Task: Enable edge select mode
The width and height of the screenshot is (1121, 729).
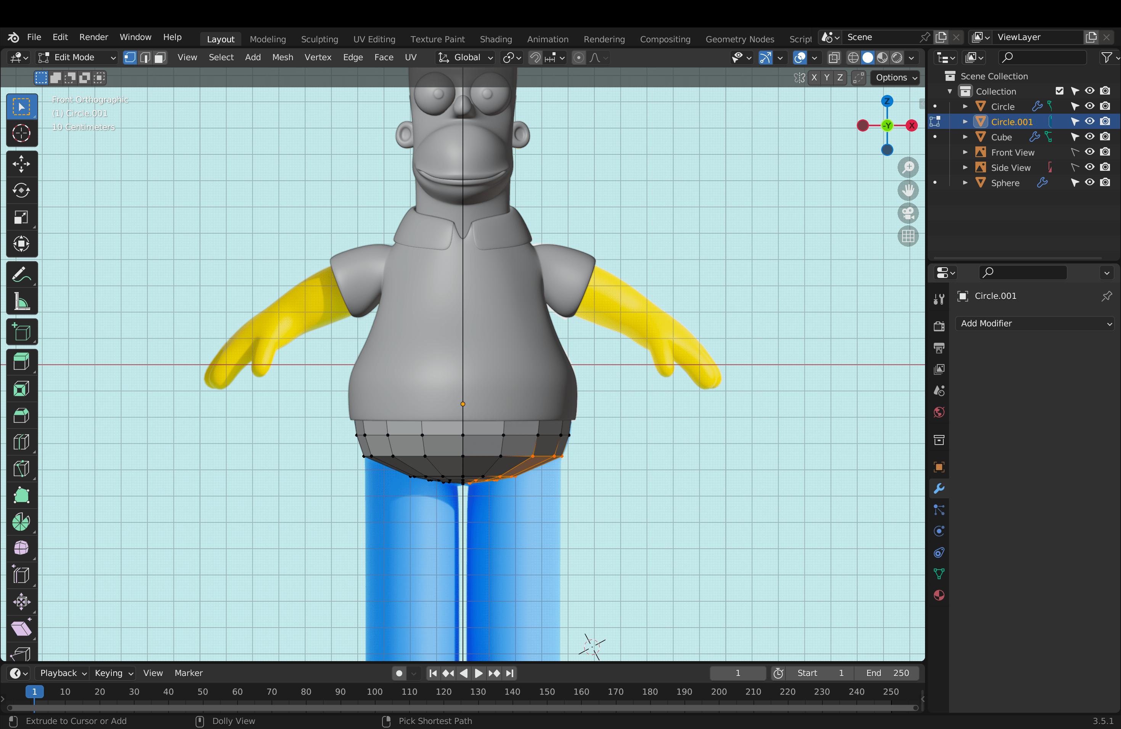Action: pos(145,58)
